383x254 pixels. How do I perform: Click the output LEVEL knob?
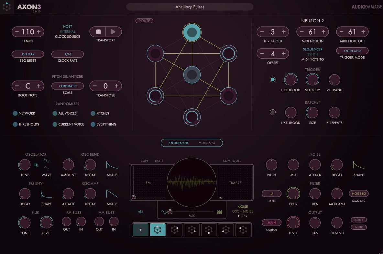coord(293,223)
